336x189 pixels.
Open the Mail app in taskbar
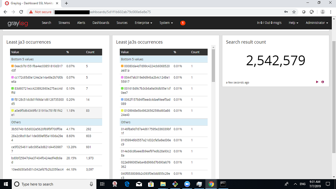point(139,184)
